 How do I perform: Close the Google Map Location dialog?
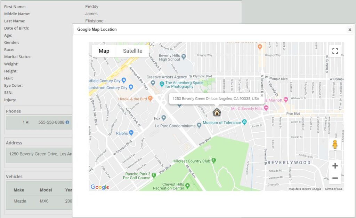(x=350, y=30)
